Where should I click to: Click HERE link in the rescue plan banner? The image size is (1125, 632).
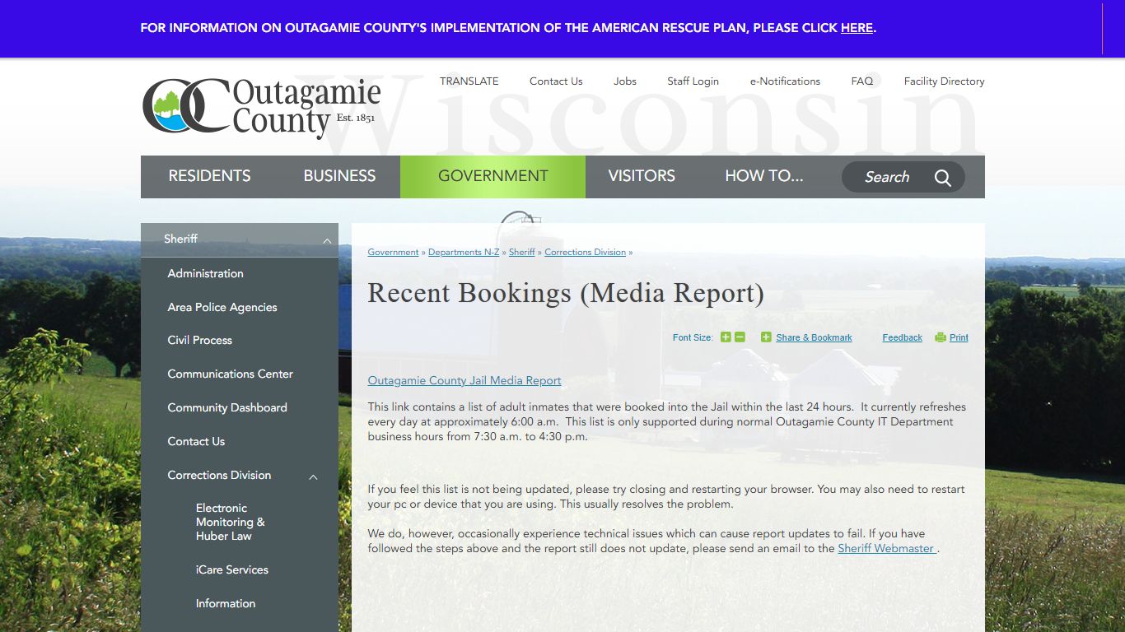pos(857,28)
